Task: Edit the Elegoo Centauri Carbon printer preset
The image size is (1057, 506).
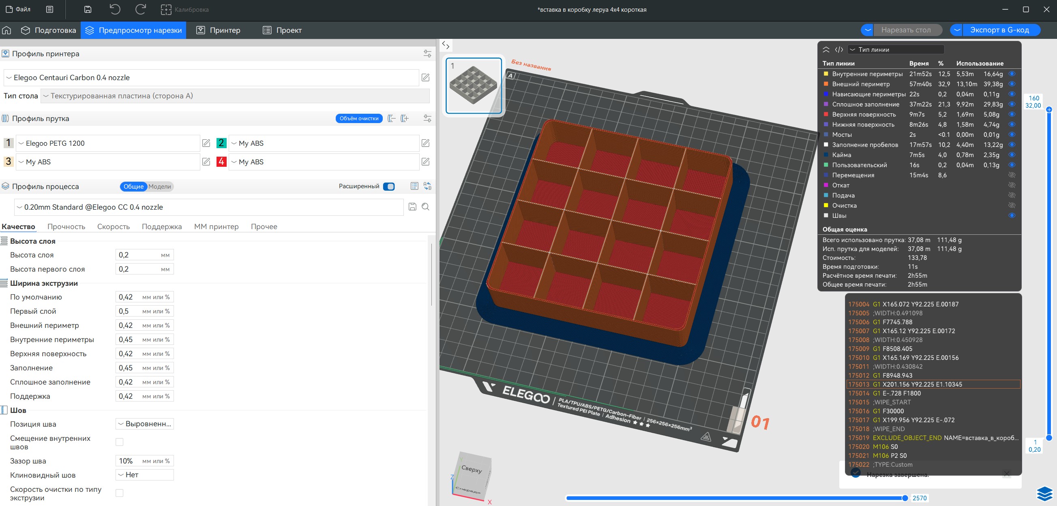Action: [425, 77]
